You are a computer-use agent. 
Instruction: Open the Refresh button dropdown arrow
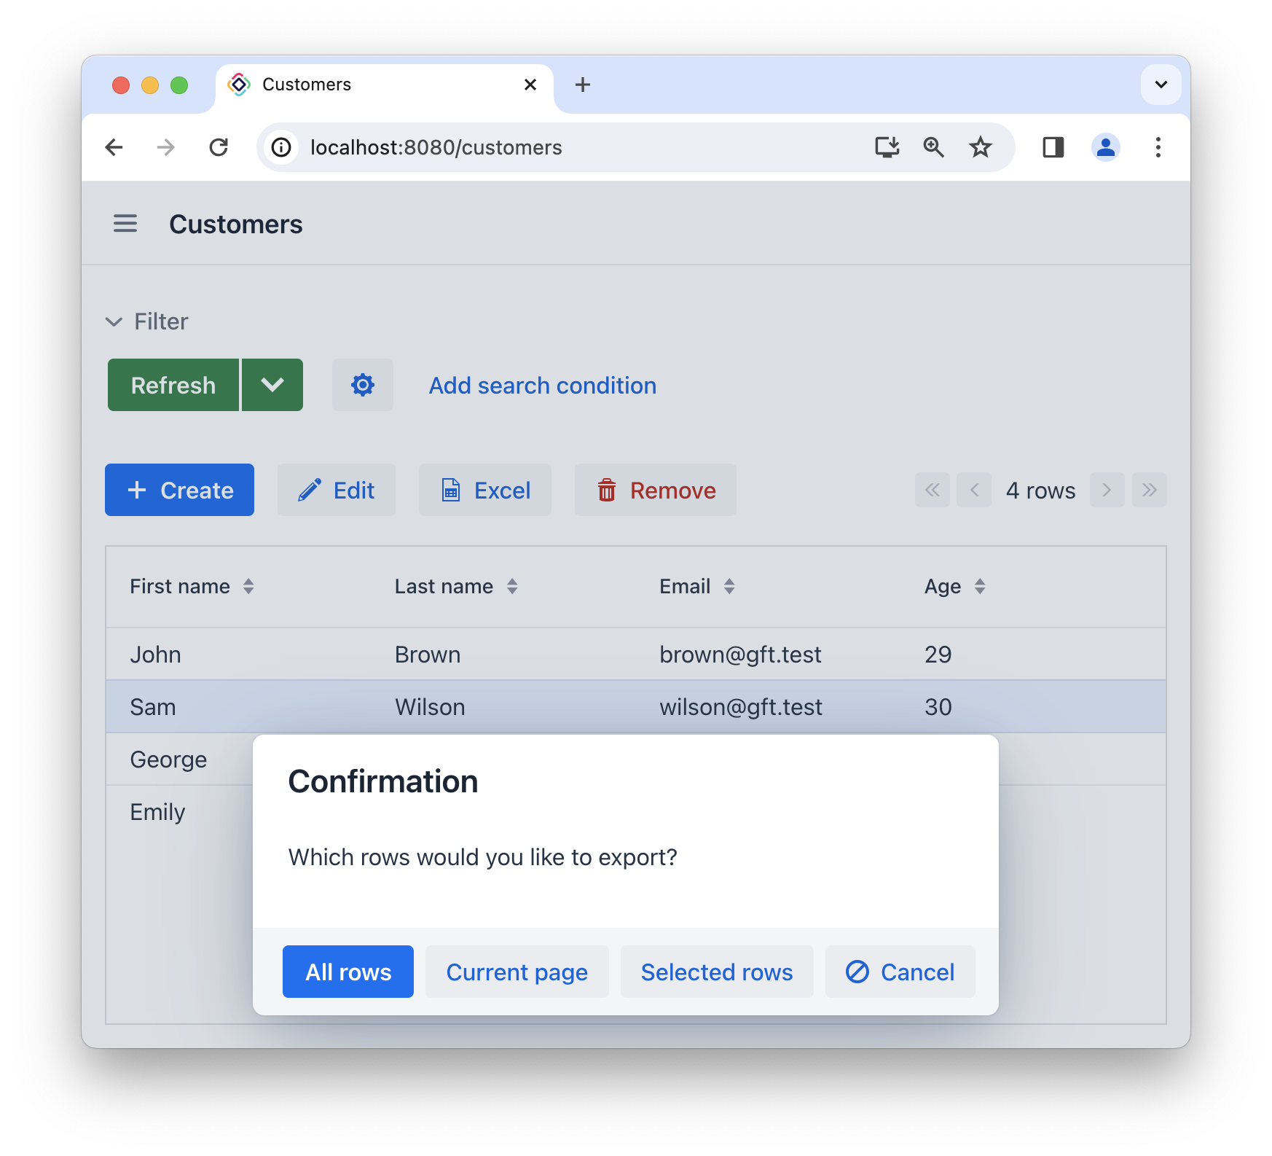272,385
